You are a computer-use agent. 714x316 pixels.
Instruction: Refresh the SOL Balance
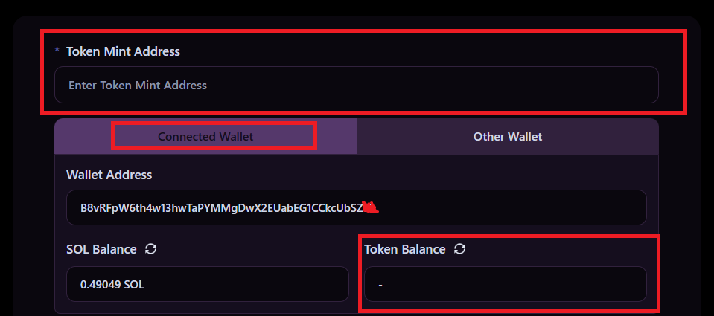(x=151, y=249)
